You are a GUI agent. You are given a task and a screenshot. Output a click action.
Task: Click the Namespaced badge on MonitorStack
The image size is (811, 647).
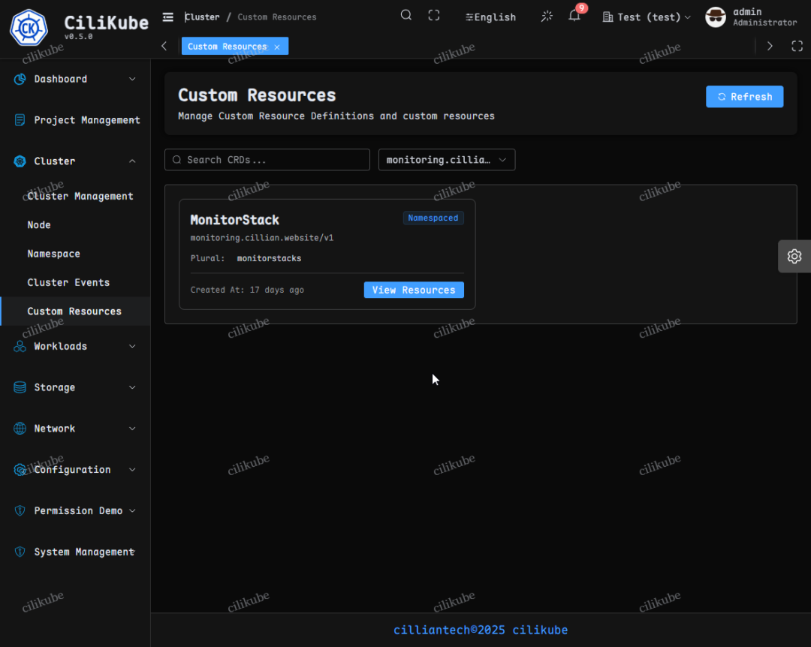433,218
